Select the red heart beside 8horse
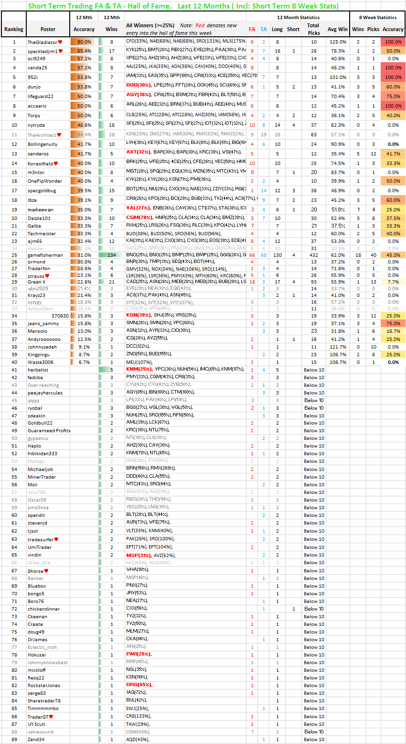The height and width of the screenshot is (744, 406). point(46,570)
